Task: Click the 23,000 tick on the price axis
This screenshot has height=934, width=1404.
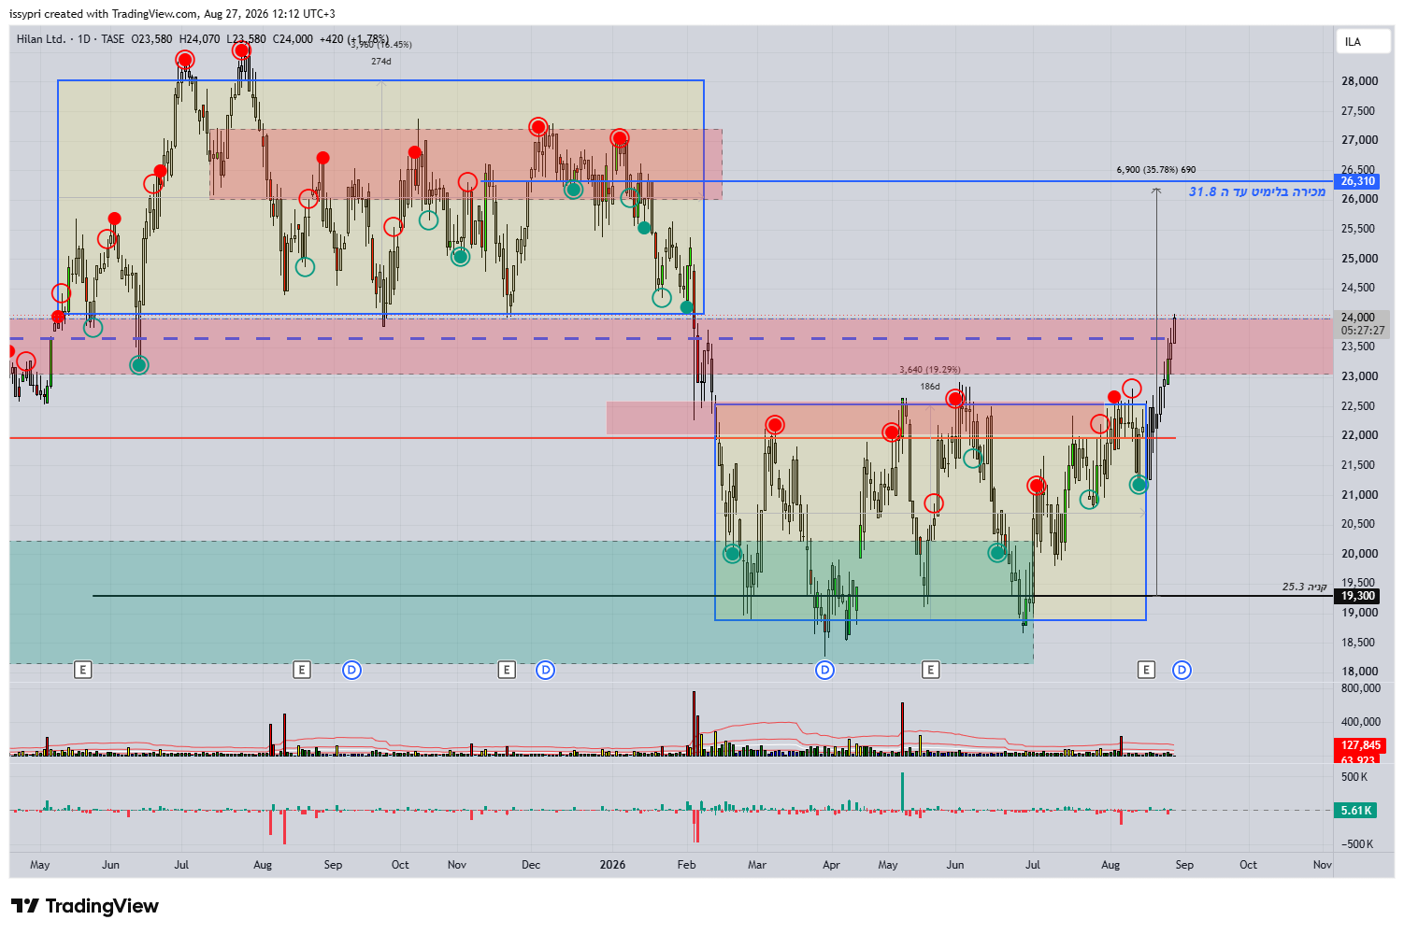Action: 1360,376
